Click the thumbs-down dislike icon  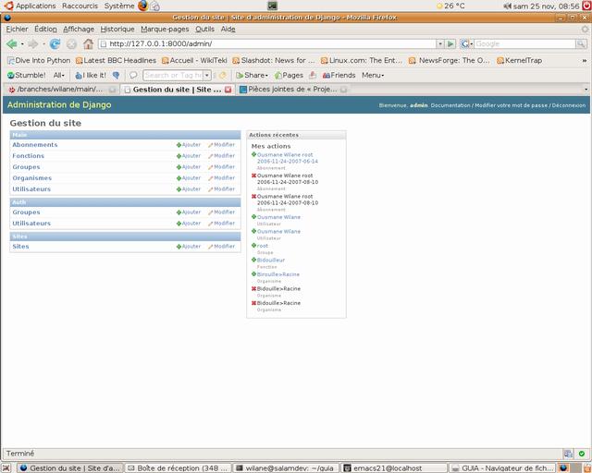click(x=117, y=75)
